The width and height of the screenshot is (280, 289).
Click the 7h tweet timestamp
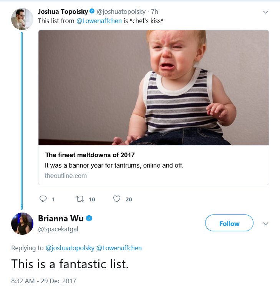point(154,12)
